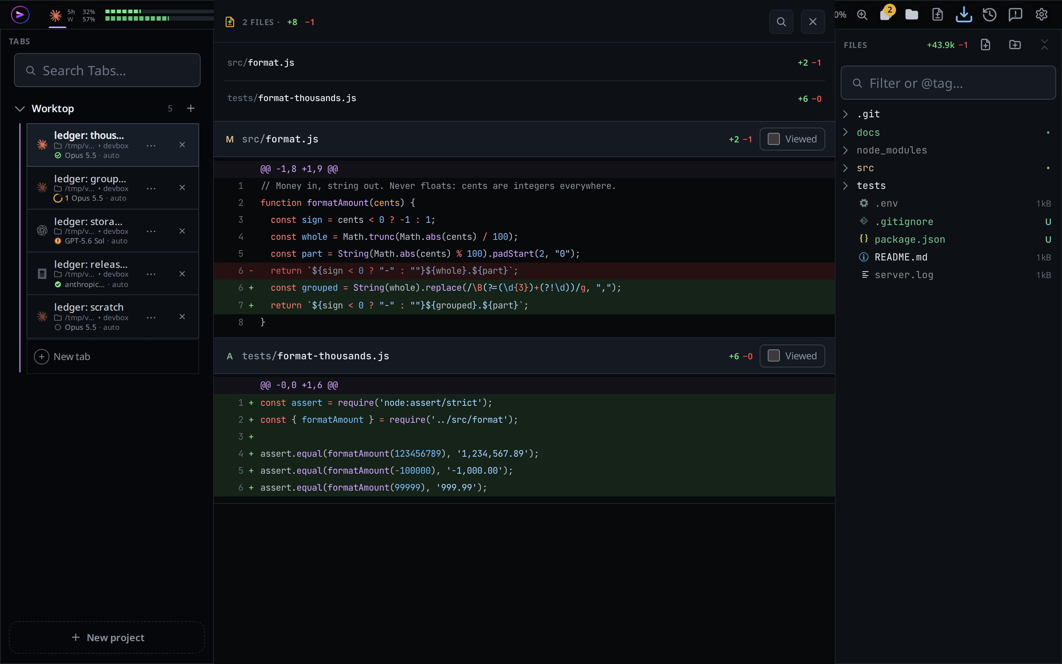Expand the node_modules folder

[x=846, y=150]
